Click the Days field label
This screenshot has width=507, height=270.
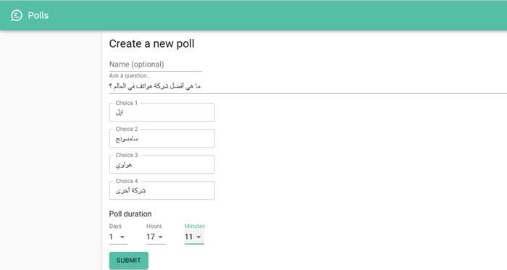(x=115, y=226)
